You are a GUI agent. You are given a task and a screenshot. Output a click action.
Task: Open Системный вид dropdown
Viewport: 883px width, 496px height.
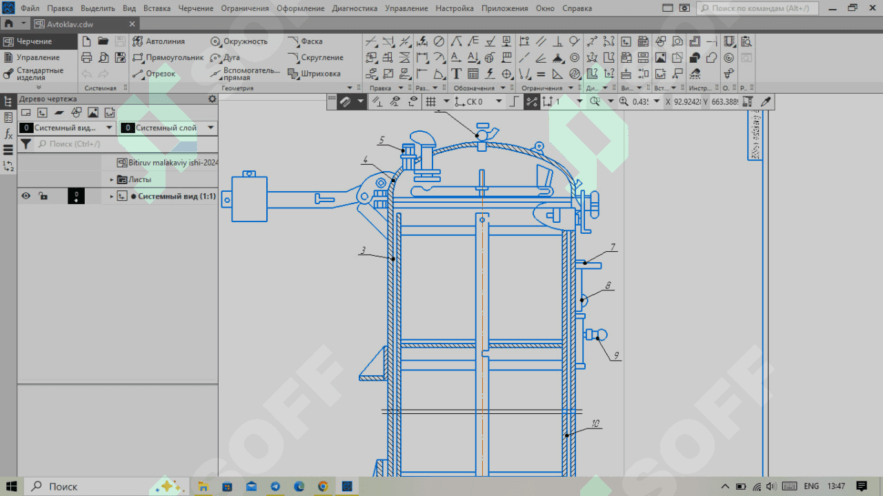point(109,128)
